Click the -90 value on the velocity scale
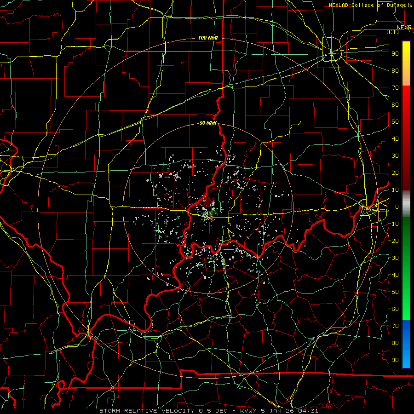The height and width of the screenshot is (414, 414). (x=393, y=360)
